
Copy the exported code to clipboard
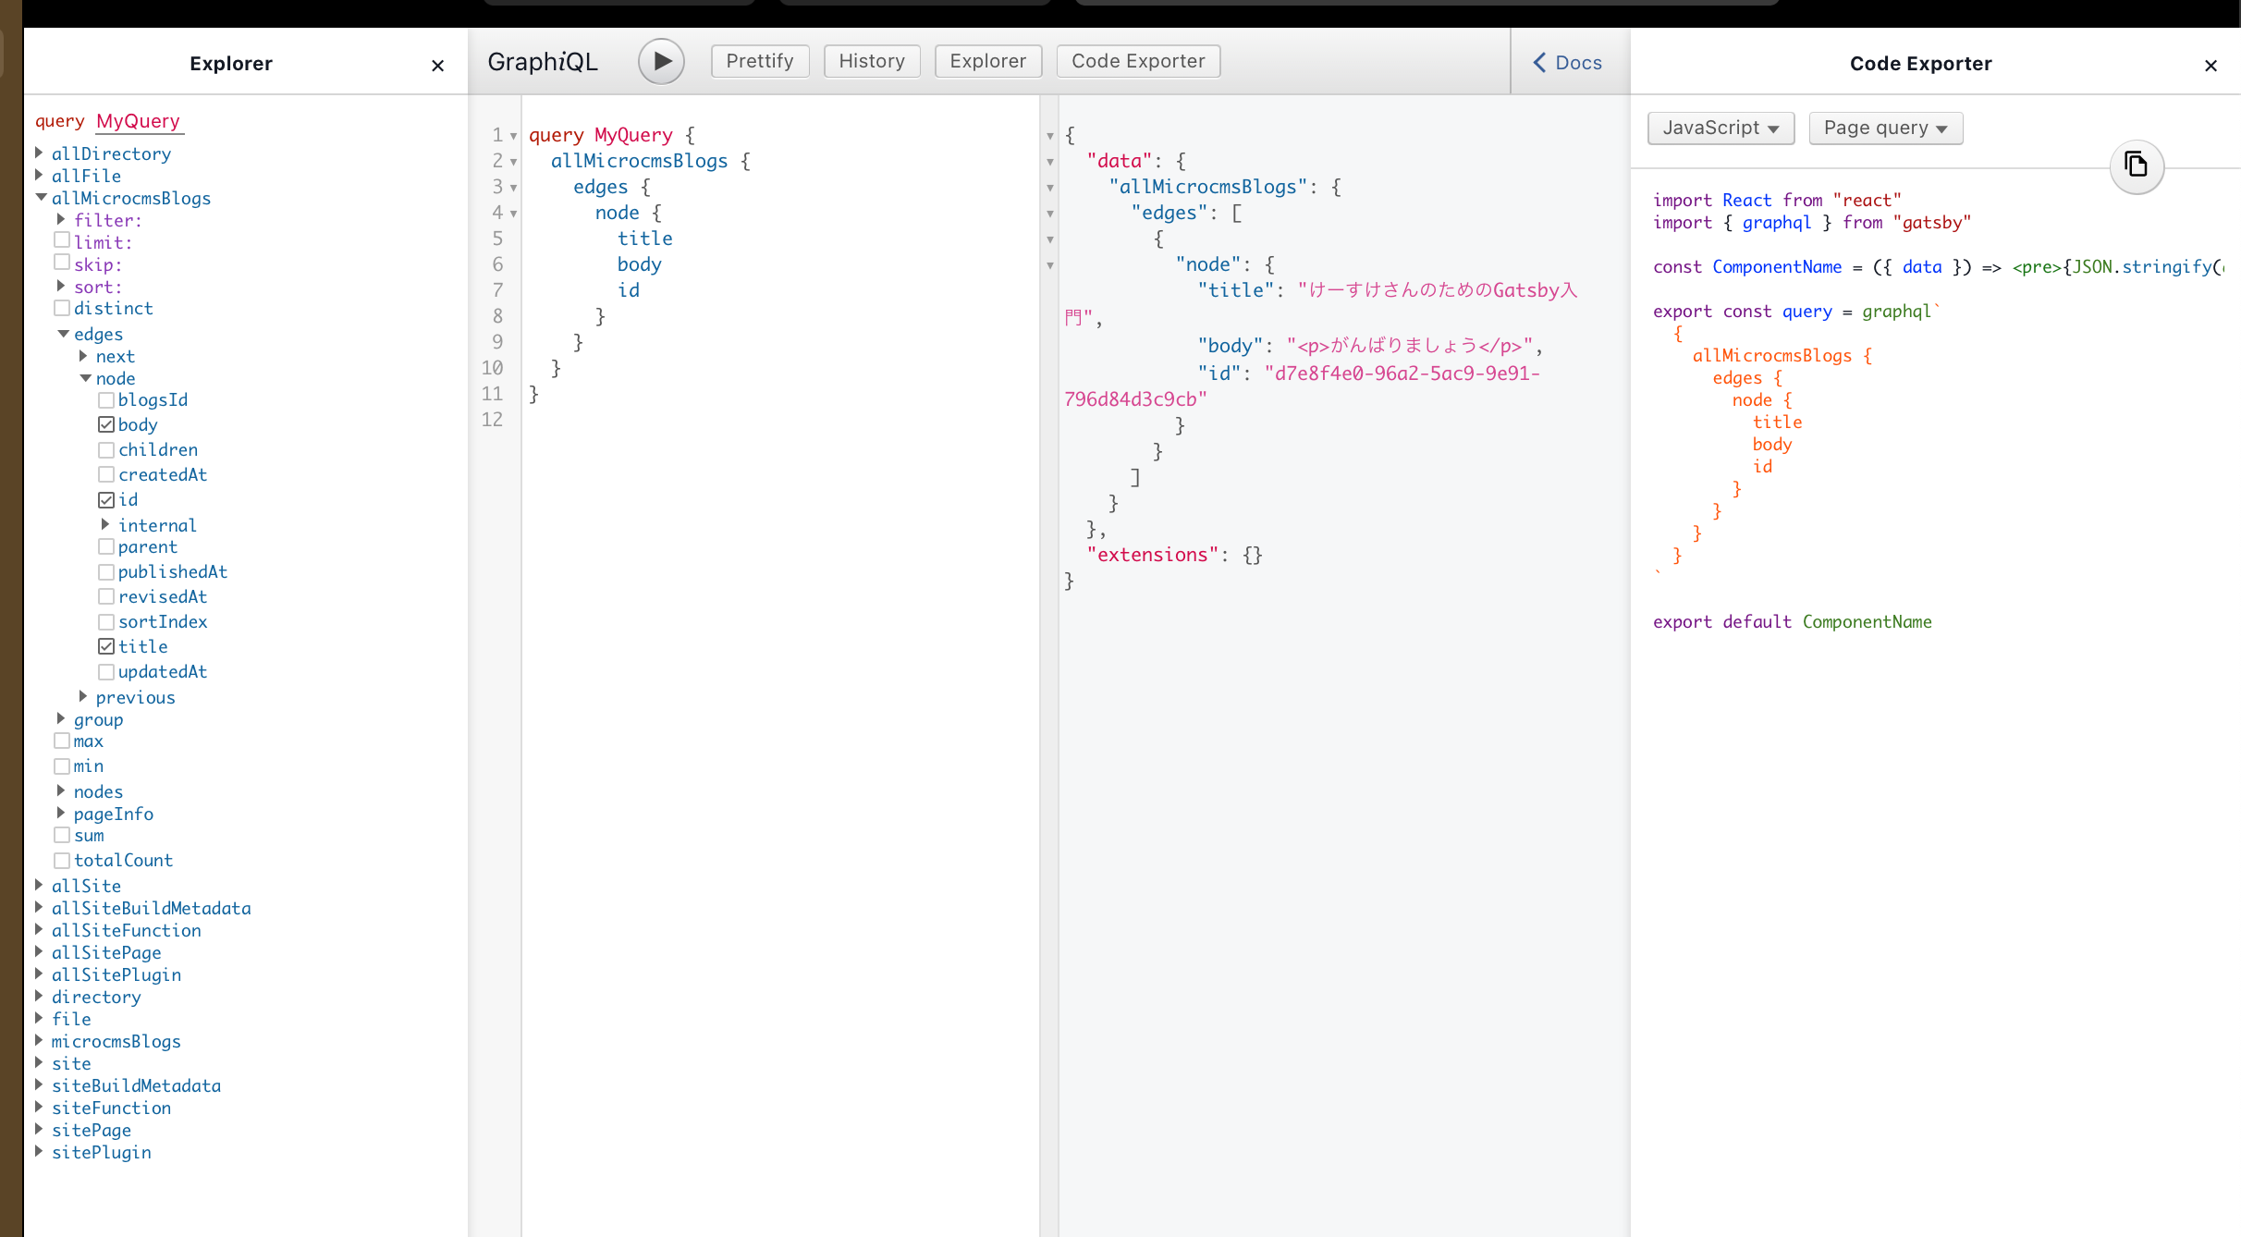click(2136, 165)
